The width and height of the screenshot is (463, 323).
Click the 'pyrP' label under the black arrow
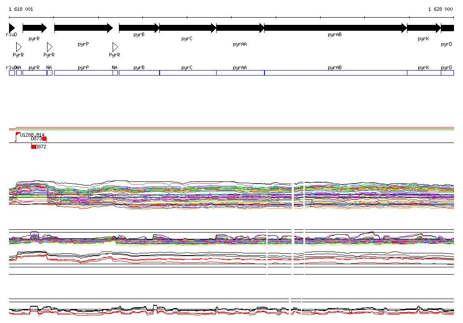coord(83,44)
